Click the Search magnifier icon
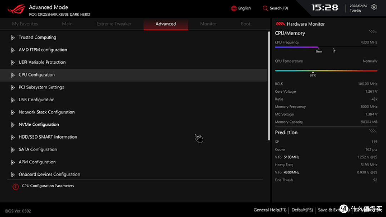Screen dimensions: 386x217 pyautogui.click(x=265, y=8)
